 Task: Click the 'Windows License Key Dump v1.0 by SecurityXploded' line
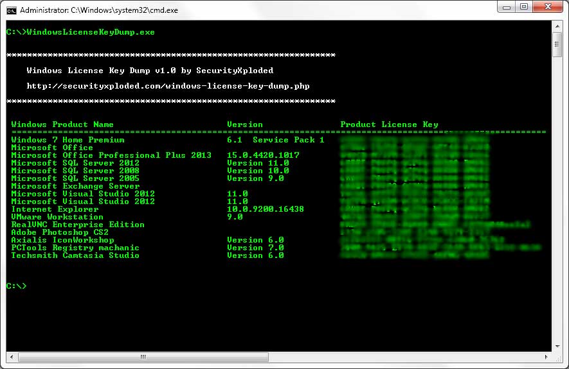150,71
